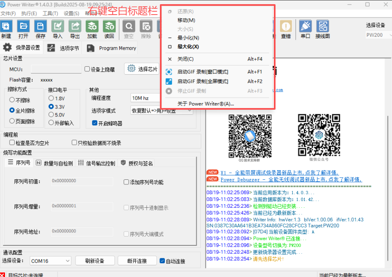
Task: Open the Power Debugger 新品上市 link
Action: [291, 179]
